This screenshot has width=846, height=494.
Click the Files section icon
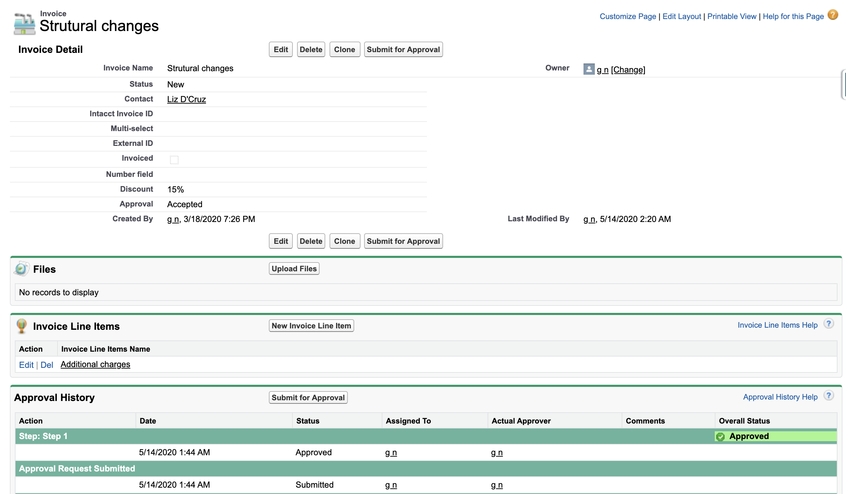(21, 269)
